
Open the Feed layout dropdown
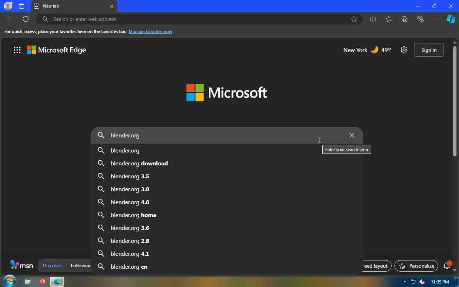[x=376, y=266]
